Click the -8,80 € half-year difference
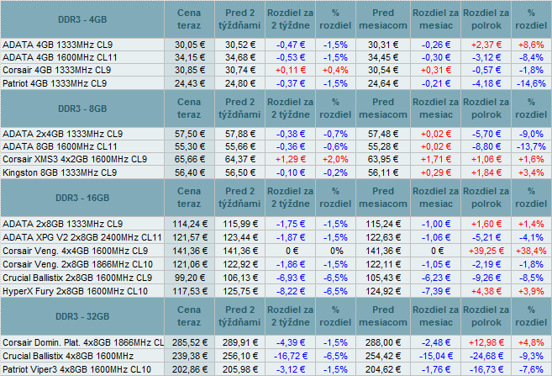 pyautogui.click(x=486, y=146)
